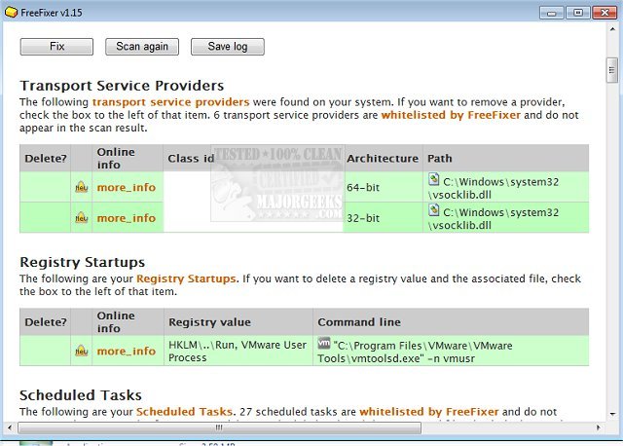Click the Scheduled Tasks heading
Screen dimensions: 623x446
[81, 395]
